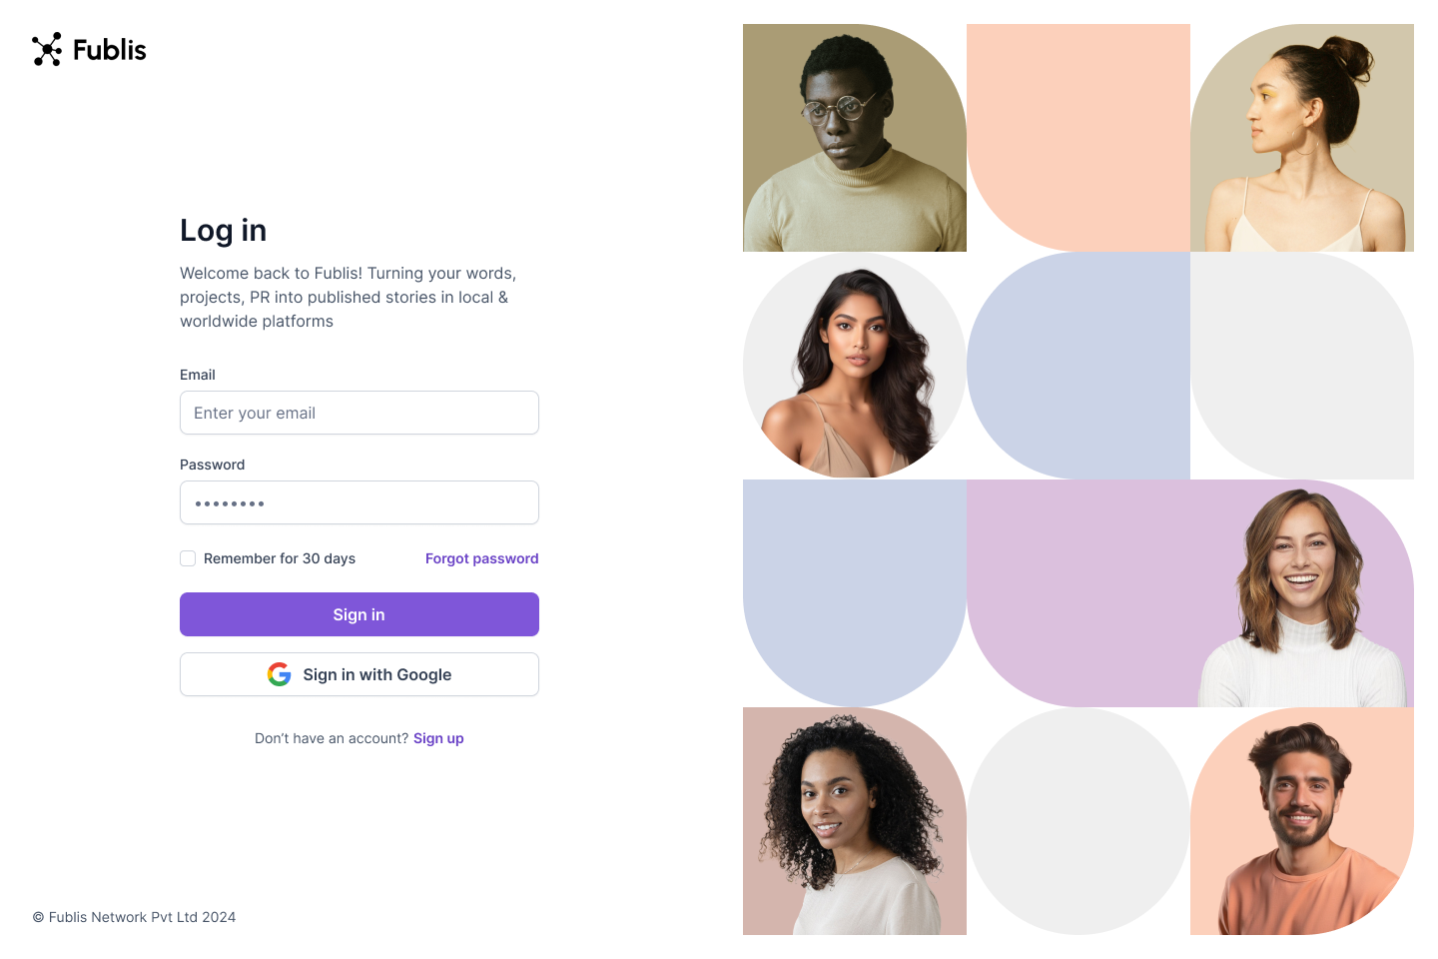Click the blue tile right of circular portrait
The width and height of the screenshot is (1438, 959).
point(1078,366)
